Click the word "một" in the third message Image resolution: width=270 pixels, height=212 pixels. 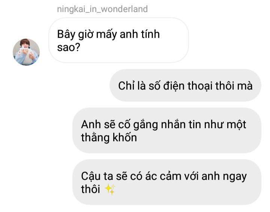(x=236, y=125)
